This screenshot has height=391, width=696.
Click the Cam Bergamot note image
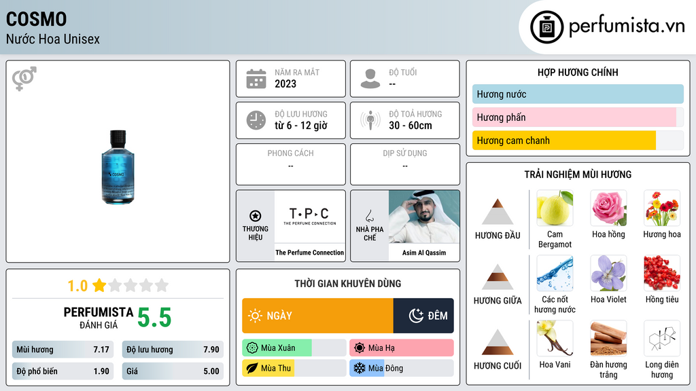pyautogui.click(x=555, y=208)
